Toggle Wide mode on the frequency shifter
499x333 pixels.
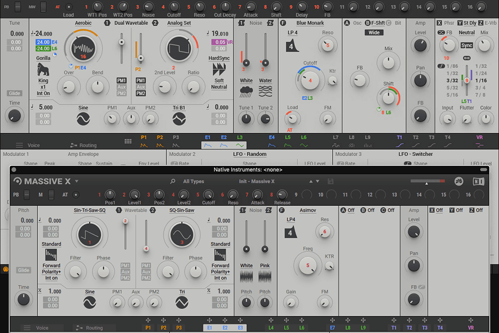373,32
